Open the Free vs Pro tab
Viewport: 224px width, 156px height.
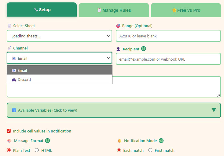(186, 10)
